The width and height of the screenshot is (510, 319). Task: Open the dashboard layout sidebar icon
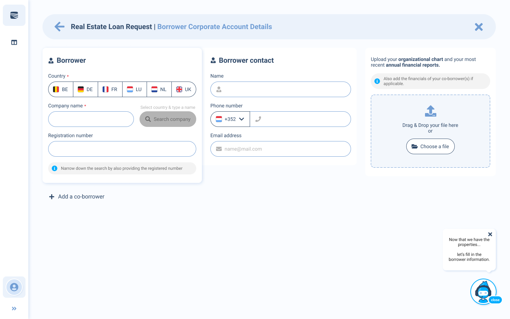[x=14, y=43]
